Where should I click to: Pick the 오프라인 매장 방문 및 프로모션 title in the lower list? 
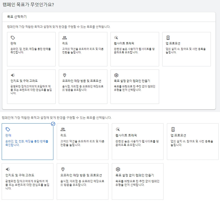tap(81, 175)
